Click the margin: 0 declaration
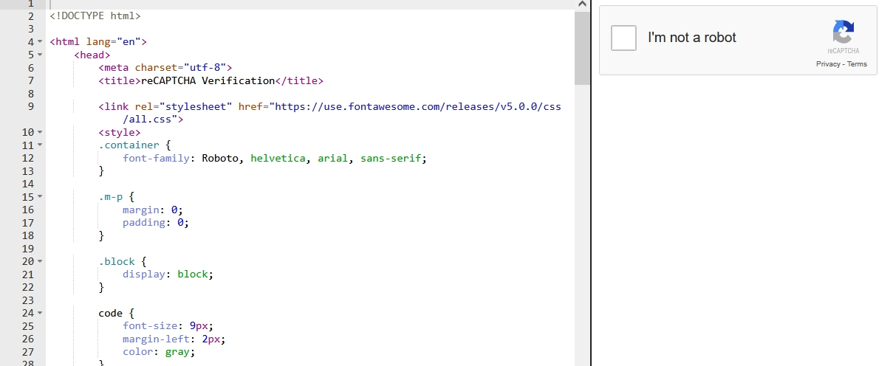 point(153,210)
